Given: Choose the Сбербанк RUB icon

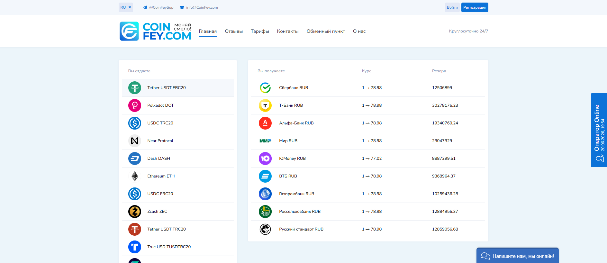Looking at the screenshot, I should 265,88.
